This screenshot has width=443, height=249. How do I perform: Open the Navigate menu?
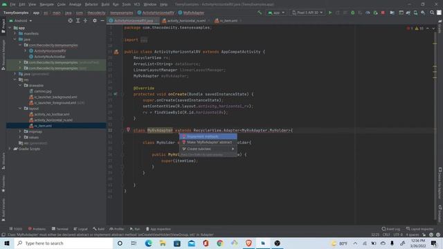(46, 4)
